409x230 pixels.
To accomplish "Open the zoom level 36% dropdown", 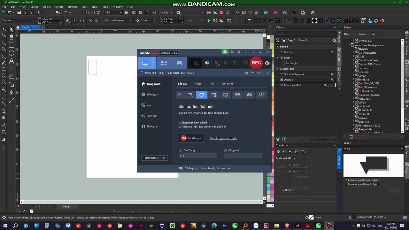I will [120, 12].
